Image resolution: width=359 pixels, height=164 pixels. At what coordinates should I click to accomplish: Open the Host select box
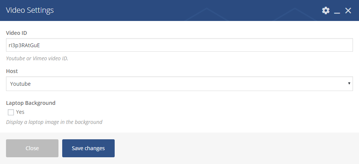pos(179,84)
